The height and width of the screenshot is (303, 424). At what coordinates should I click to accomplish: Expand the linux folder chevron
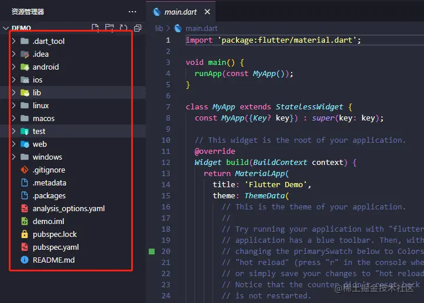(x=14, y=105)
